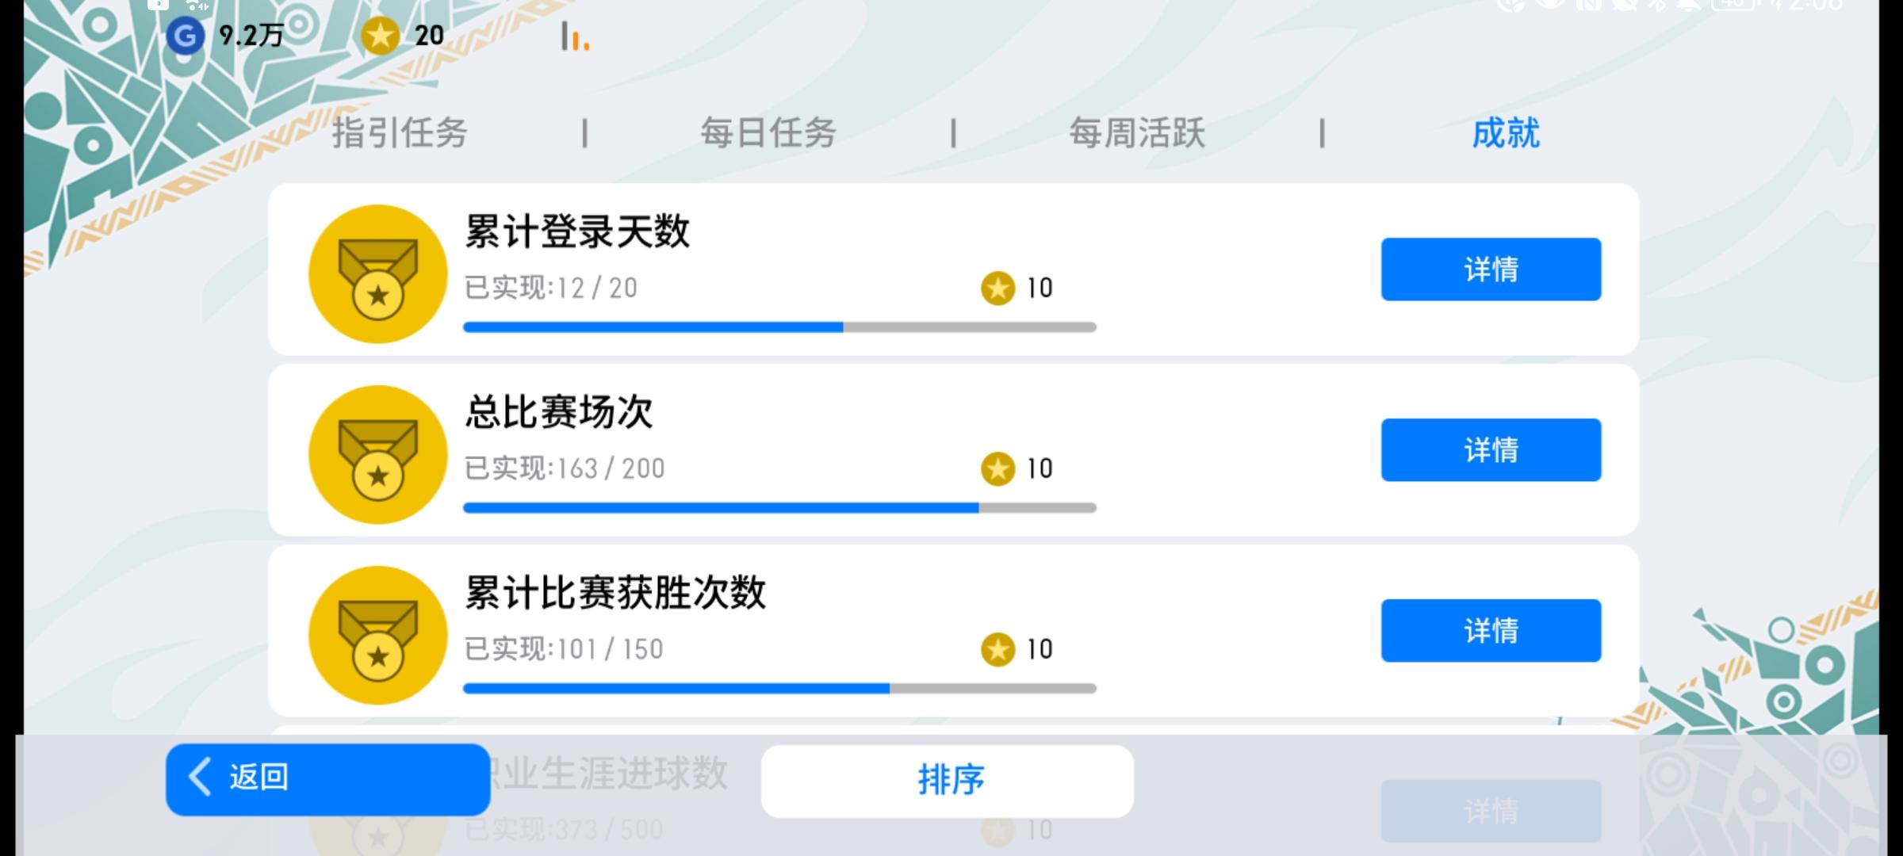Open the orange bar chart stats icon

coord(575,36)
